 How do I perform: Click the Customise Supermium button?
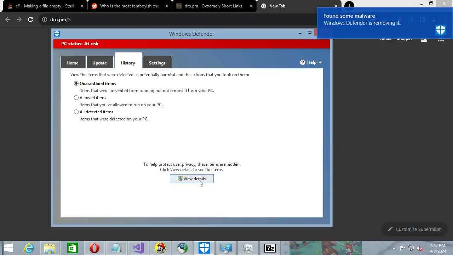[x=414, y=229]
